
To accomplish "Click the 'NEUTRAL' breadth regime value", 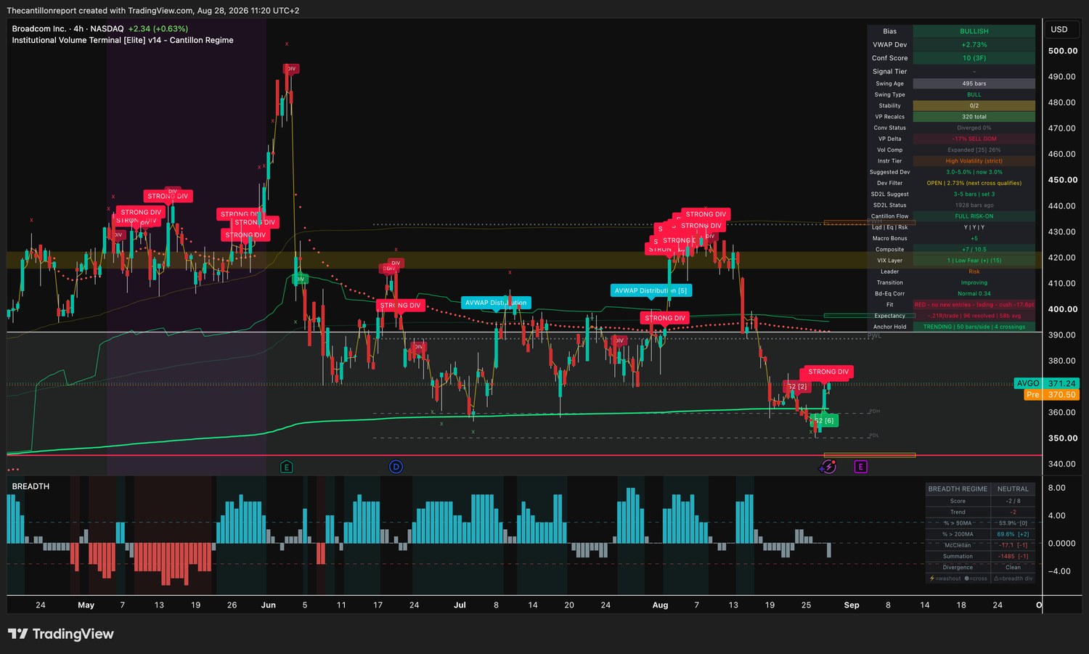I will (x=1013, y=489).
